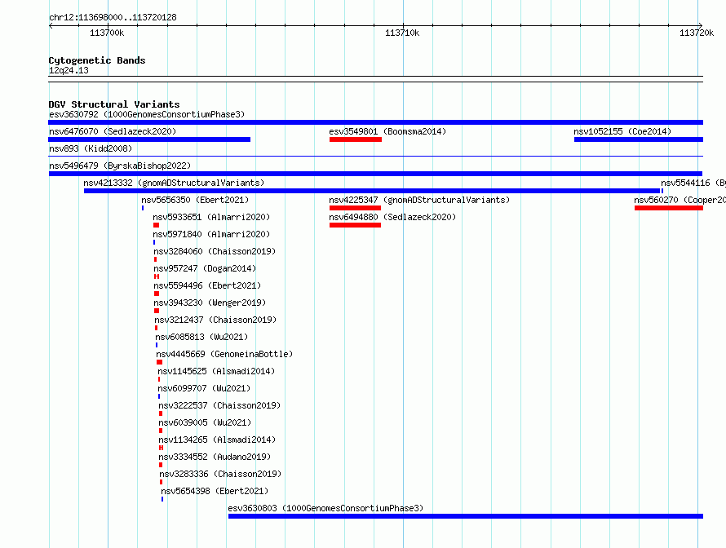Click the chr12:113698000..113720128 coordinates text
Screen dimensions: 726x548
[113, 18]
